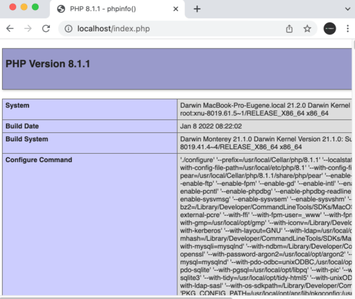
Task: Click the --with-password-argon2 configure line
Action: click(x=266, y=254)
